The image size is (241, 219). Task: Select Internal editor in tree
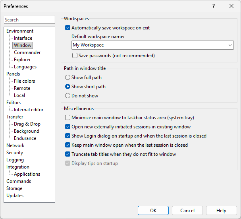pos(29,110)
